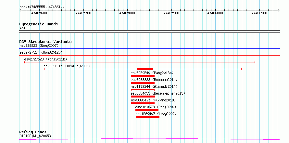Image resolution: width=289 pixels, height=143 pixels.
Task: Click ruler position 47485700
Action: tap(83, 13)
